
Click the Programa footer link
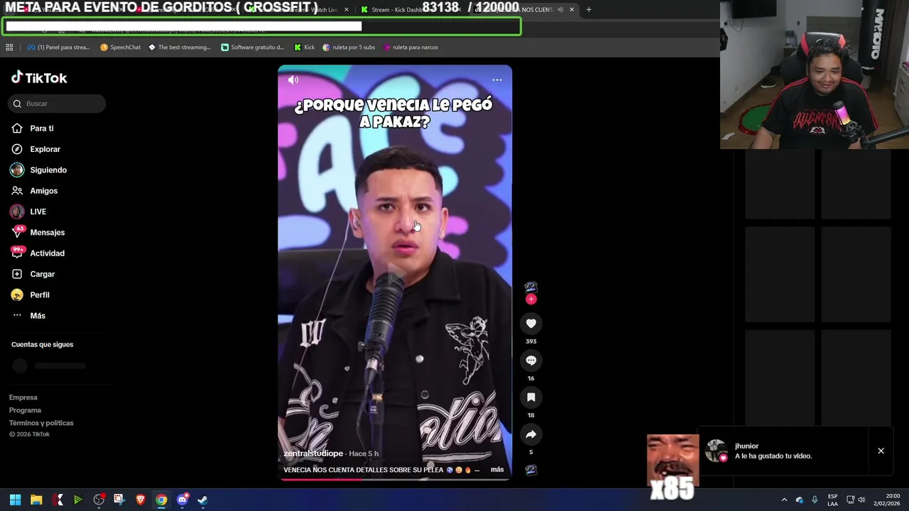tap(25, 410)
